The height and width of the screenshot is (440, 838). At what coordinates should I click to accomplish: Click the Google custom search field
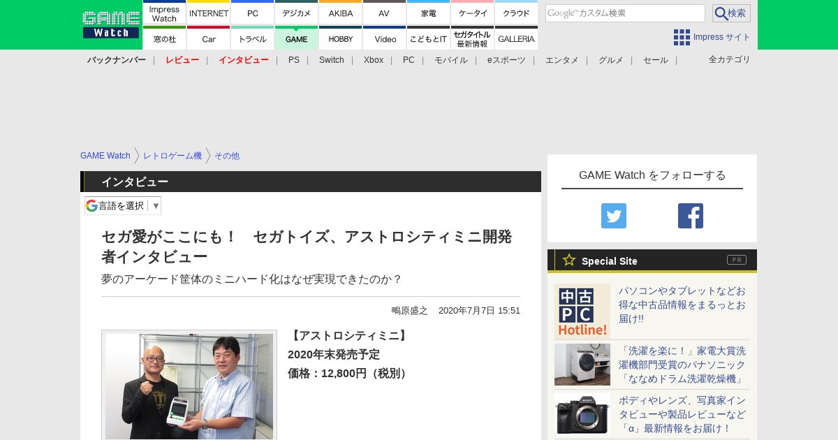click(625, 13)
